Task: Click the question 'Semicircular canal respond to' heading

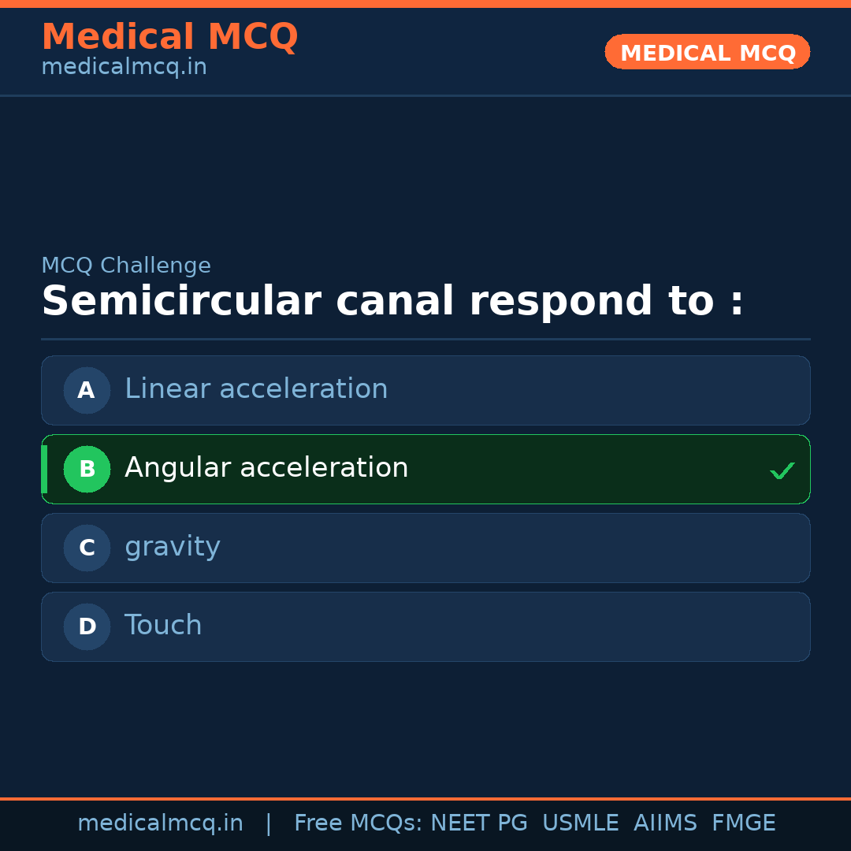Action: (392, 302)
